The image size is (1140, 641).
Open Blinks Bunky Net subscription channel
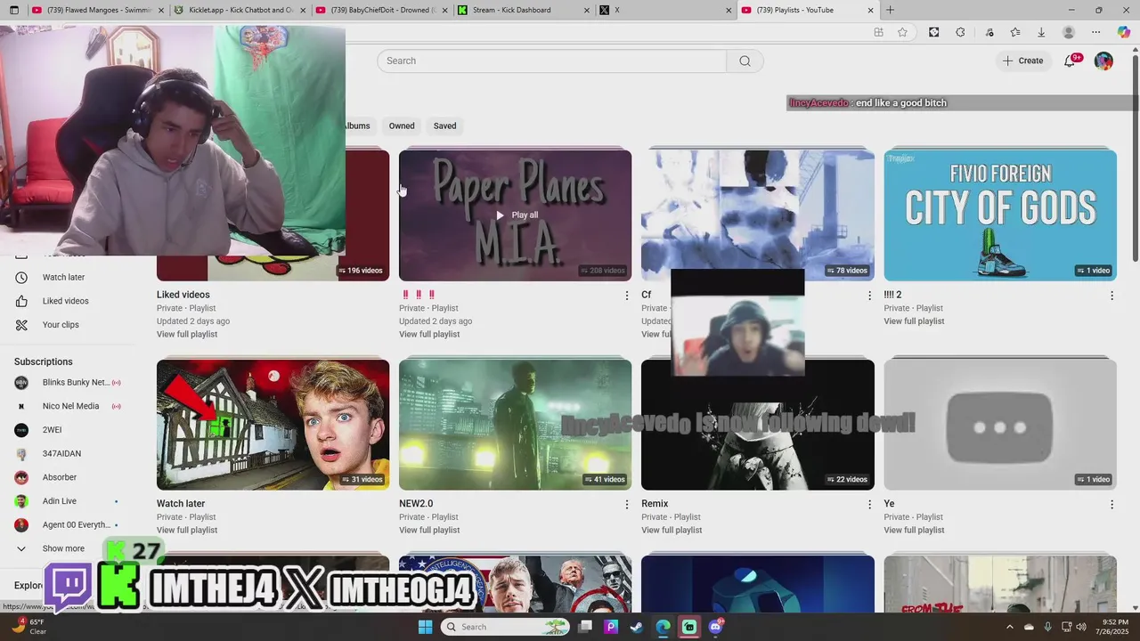click(76, 383)
